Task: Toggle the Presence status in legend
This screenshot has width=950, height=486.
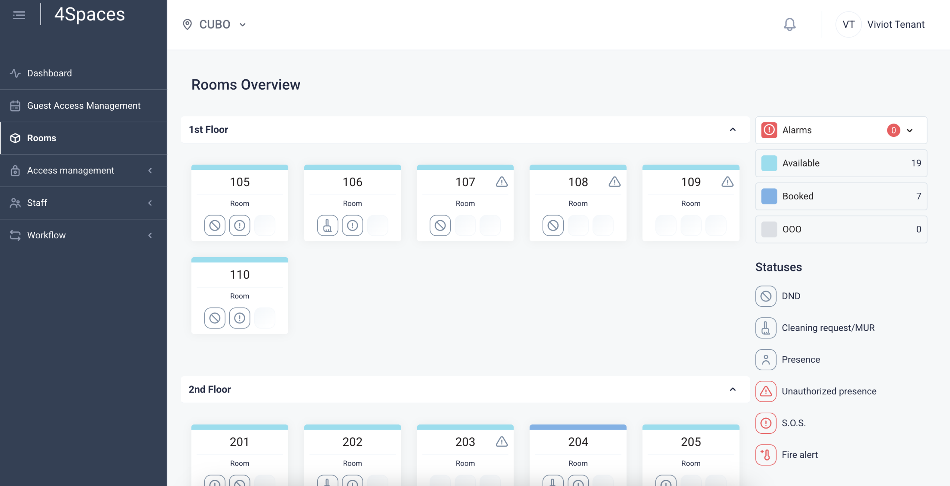Action: pos(766,360)
